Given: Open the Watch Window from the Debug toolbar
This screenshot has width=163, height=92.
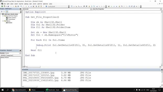Looking at the screenshot, I should (x=134, y=6).
